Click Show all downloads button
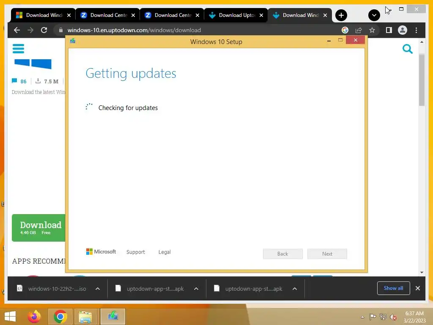The image size is (433, 325). click(394, 288)
